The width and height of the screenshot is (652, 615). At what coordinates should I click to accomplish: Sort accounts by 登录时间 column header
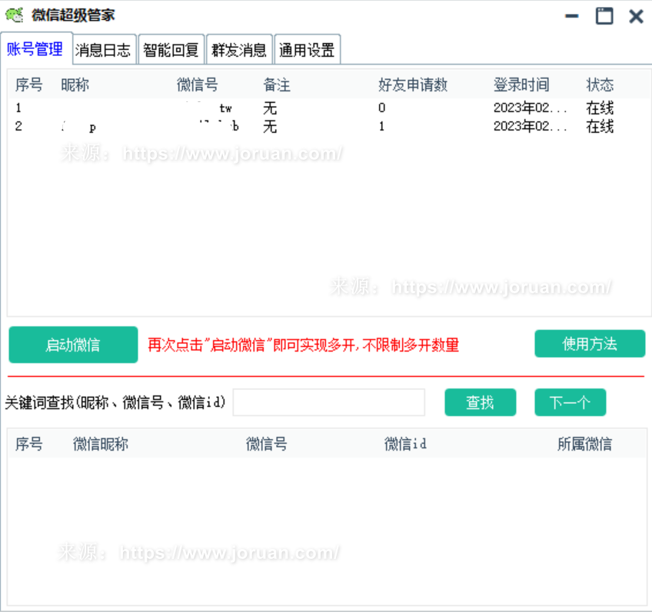tap(521, 84)
